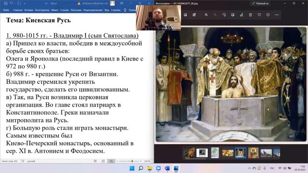Open the Рецензирование ribbon tab
Image resolution: width=308 pixels, height=173 pixels.
93,10
